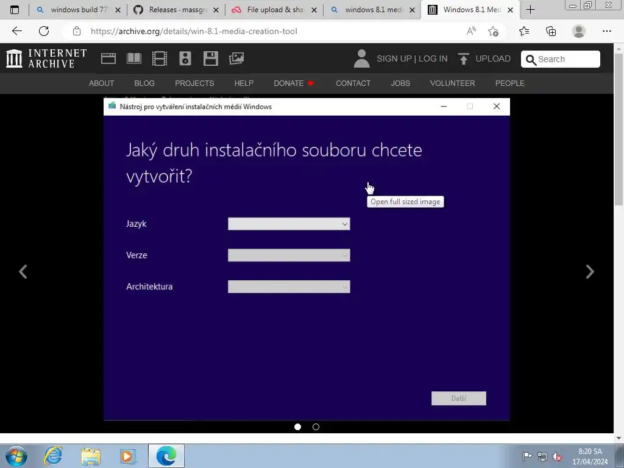624x468 pixels.
Task: Open the Video film strip icon
Action: (160, 58)
